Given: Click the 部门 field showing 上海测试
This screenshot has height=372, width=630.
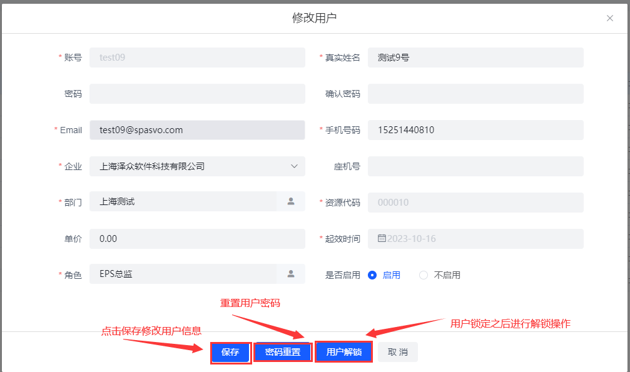Looking at the screenshot, I should coord(183,201).
